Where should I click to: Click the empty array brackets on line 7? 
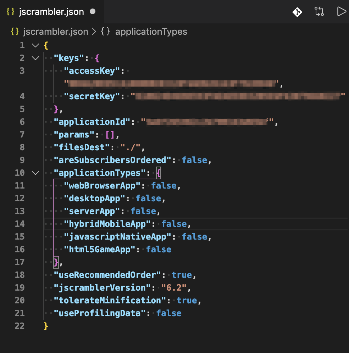click(x=110, y=135)
